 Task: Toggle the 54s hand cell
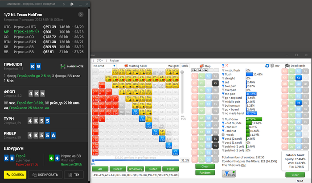pyautogui.click(x=162, y=132)
